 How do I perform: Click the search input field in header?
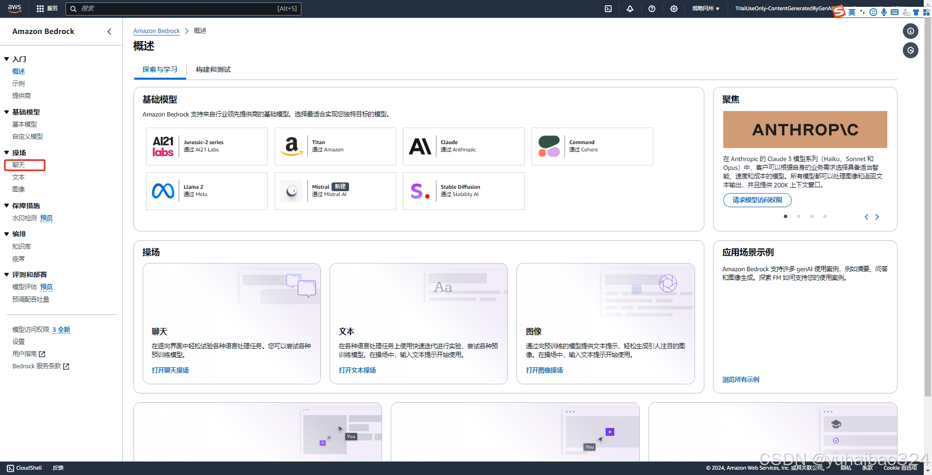tap(184, 9)
